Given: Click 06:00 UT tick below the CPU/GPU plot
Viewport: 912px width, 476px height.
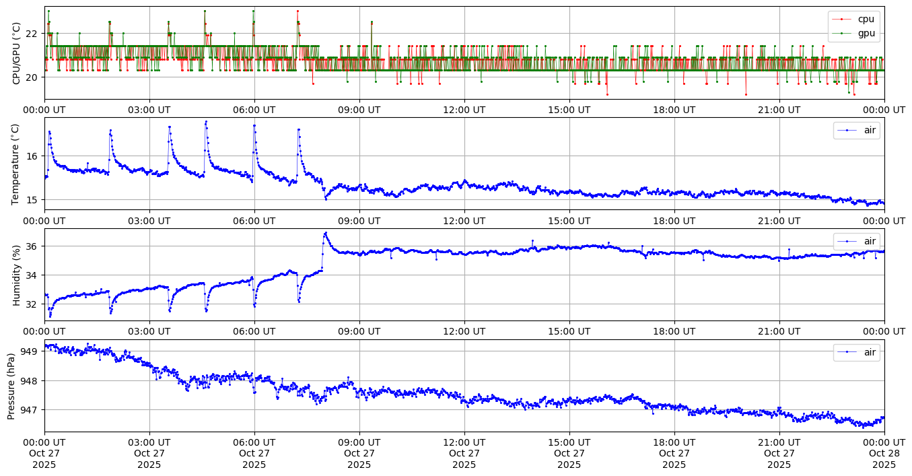Looking at the screenshot, I should (x=254, y=110).
